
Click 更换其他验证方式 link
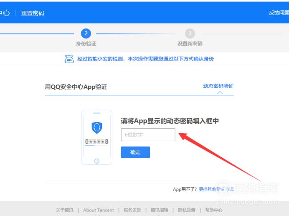coord(216,189)
